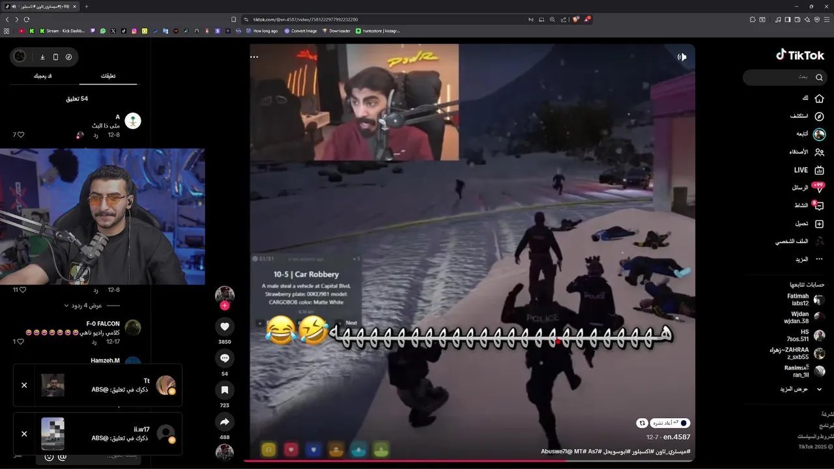Image resolution: width=834 pixels, height=469 pixels.
Task: Click the video progress bar
Action: [x=469, y=461]
